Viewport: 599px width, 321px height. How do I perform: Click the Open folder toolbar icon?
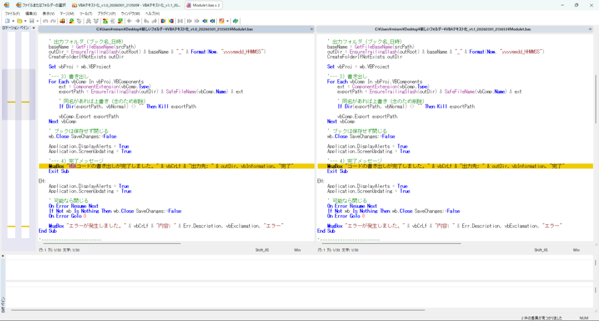click(x=19, y=21)
